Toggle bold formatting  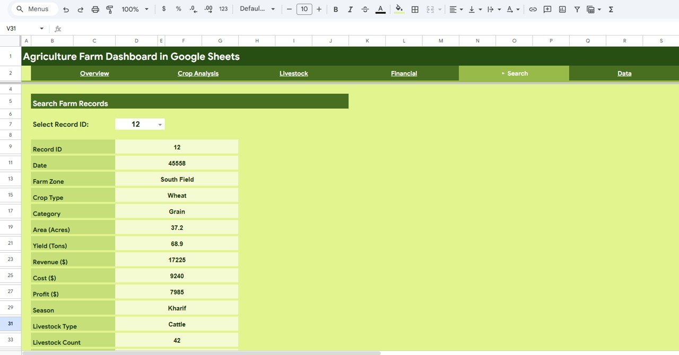point(336,9)
